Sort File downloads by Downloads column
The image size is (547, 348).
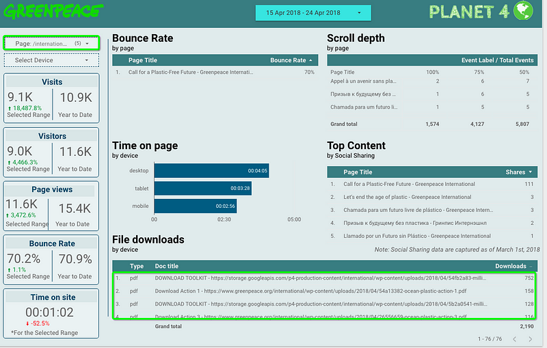click(513, 266)
